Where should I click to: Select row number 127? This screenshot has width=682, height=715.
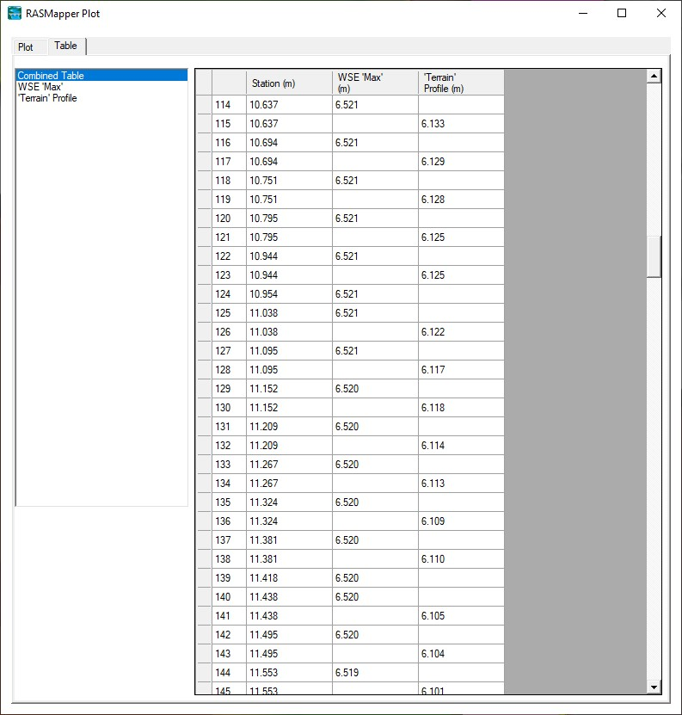pos(229,351)
